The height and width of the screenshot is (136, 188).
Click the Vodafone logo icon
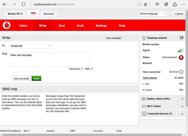pos(7,25)
